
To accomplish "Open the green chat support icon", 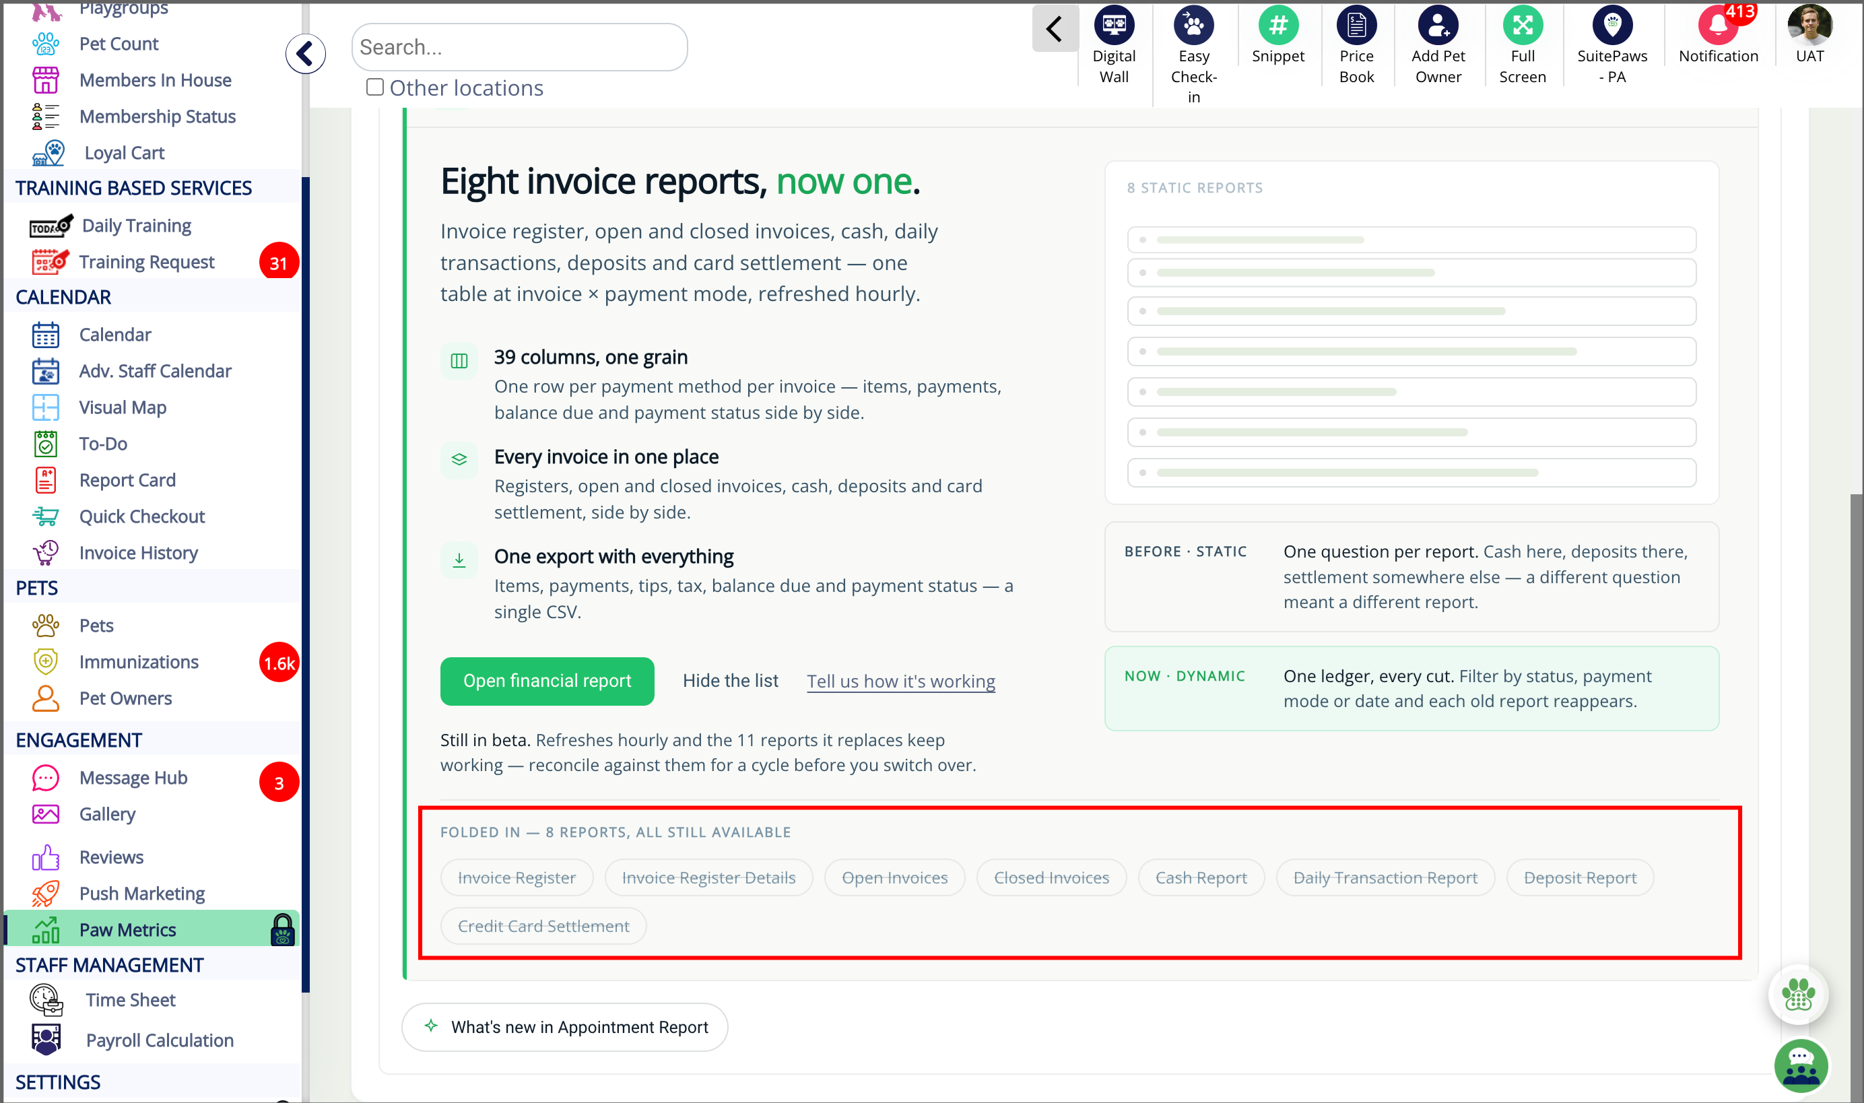I will point(1800,1066).
